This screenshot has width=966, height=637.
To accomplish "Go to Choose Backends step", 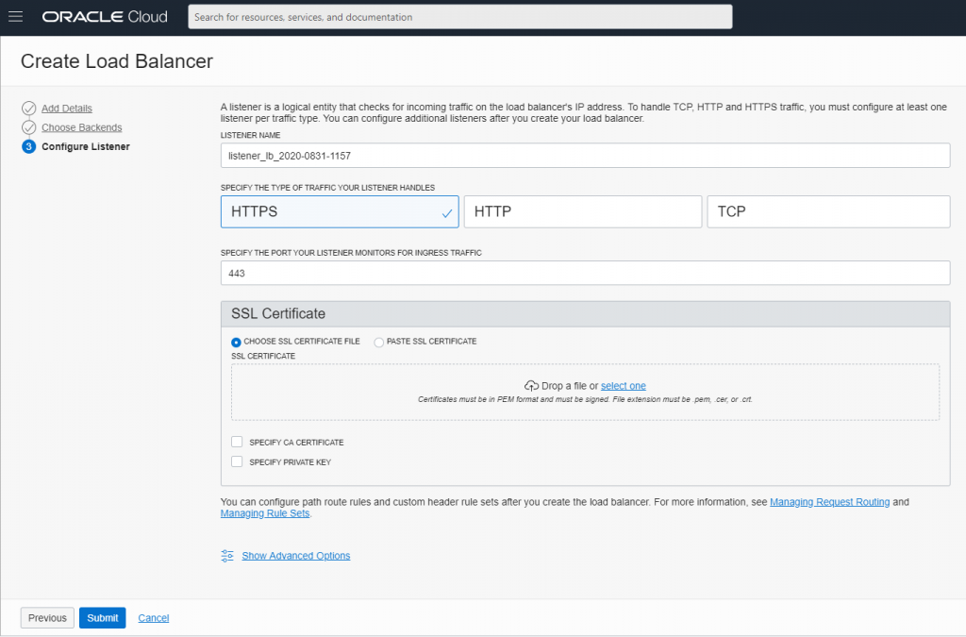I will [81, 127].
